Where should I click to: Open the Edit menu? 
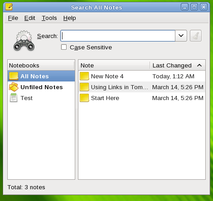tap(30, 18)
